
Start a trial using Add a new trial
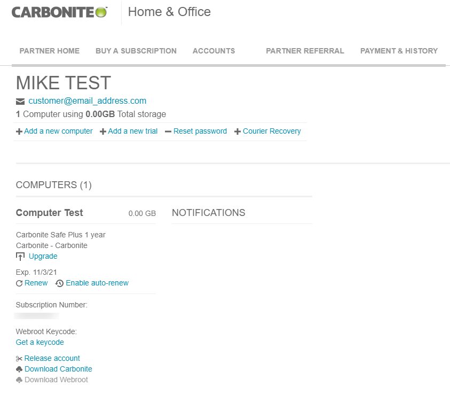coord(132,131)
